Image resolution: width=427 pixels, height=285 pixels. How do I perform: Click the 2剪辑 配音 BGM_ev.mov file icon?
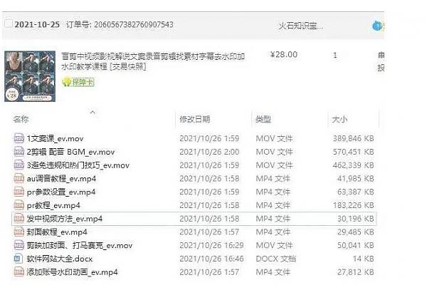(x=19, y=152)
